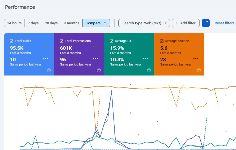Screen dimensions: 236x150
Task: Select the 7 days date range
Action: point(33,23)
